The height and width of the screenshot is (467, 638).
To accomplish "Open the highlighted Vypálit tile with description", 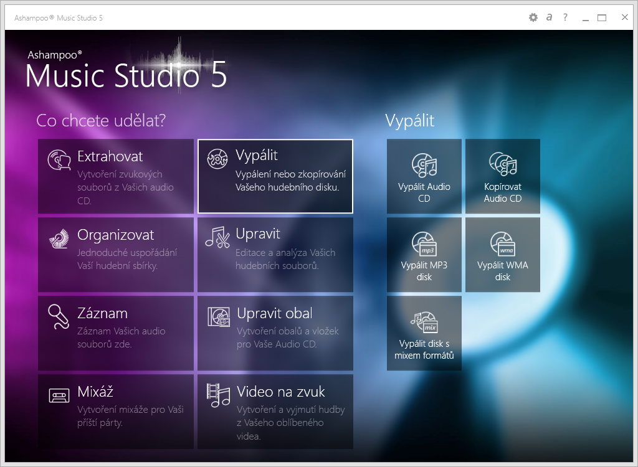I will click(275, 176).
